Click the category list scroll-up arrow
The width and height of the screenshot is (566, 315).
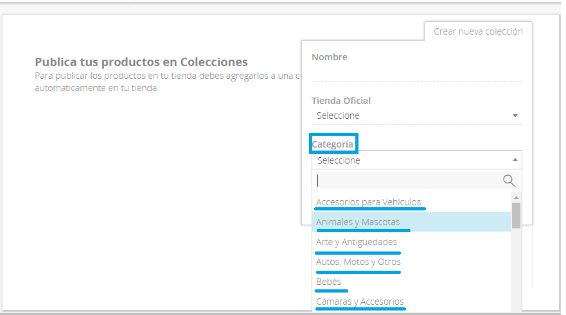point(516,198)
